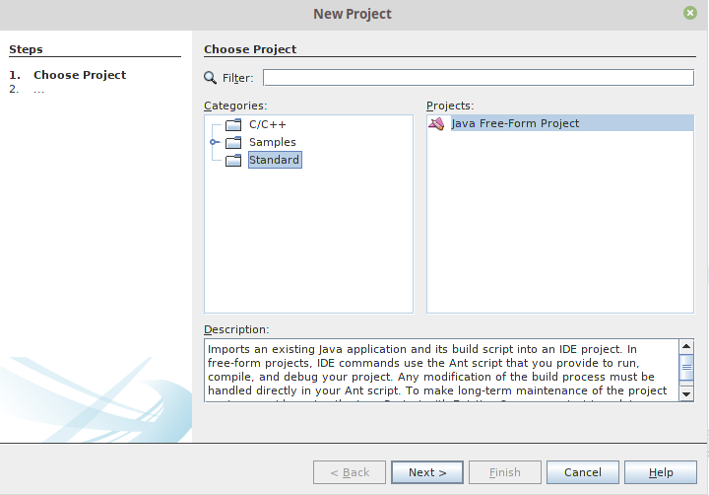Click the Samples category folder icon
The image size is (709, 495).
[233, 143]
